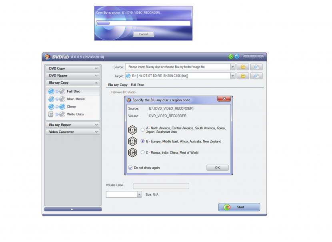The width and height of the screenshot is (332, 242).
Task: Select region B Europe radio button
Action: (x=142, y=141)
